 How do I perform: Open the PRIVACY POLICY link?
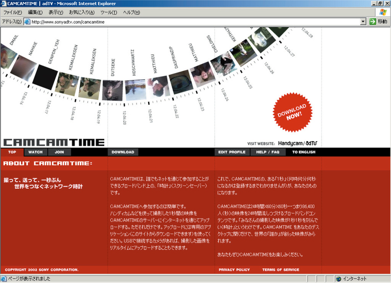pos(234,270)
